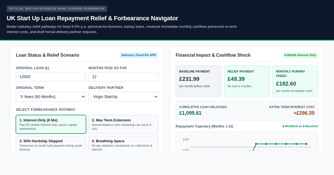Pick the 50% Hardship Stepped pathway
This screenshot has height=175, width=334.
coord(51,144)
